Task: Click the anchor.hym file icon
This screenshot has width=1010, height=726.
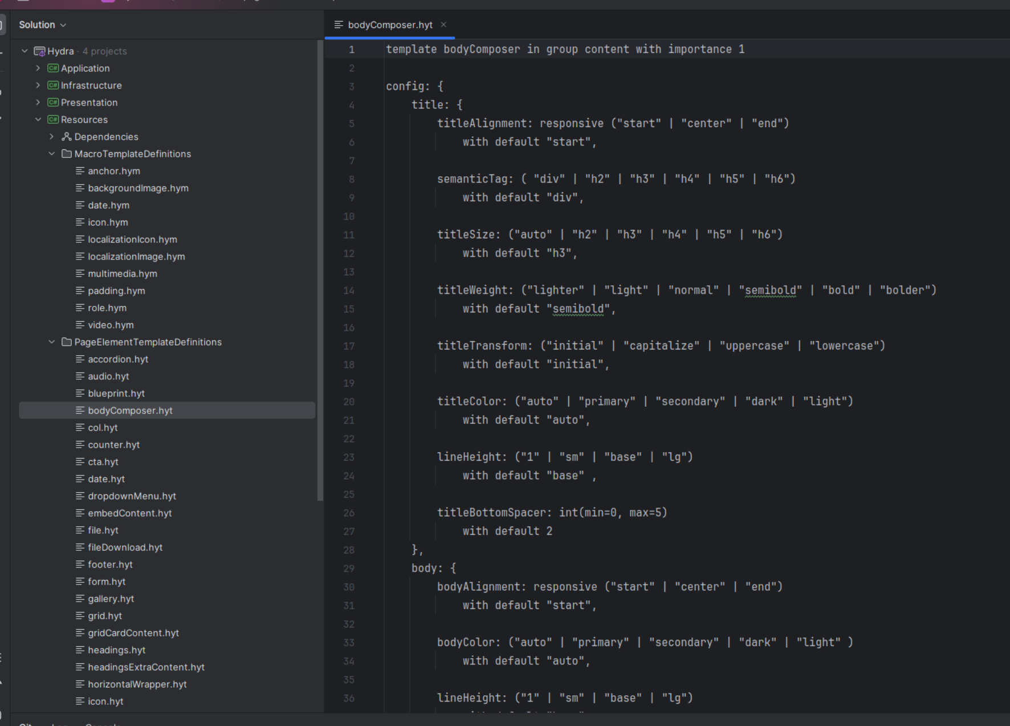Action: pos(80,171)
